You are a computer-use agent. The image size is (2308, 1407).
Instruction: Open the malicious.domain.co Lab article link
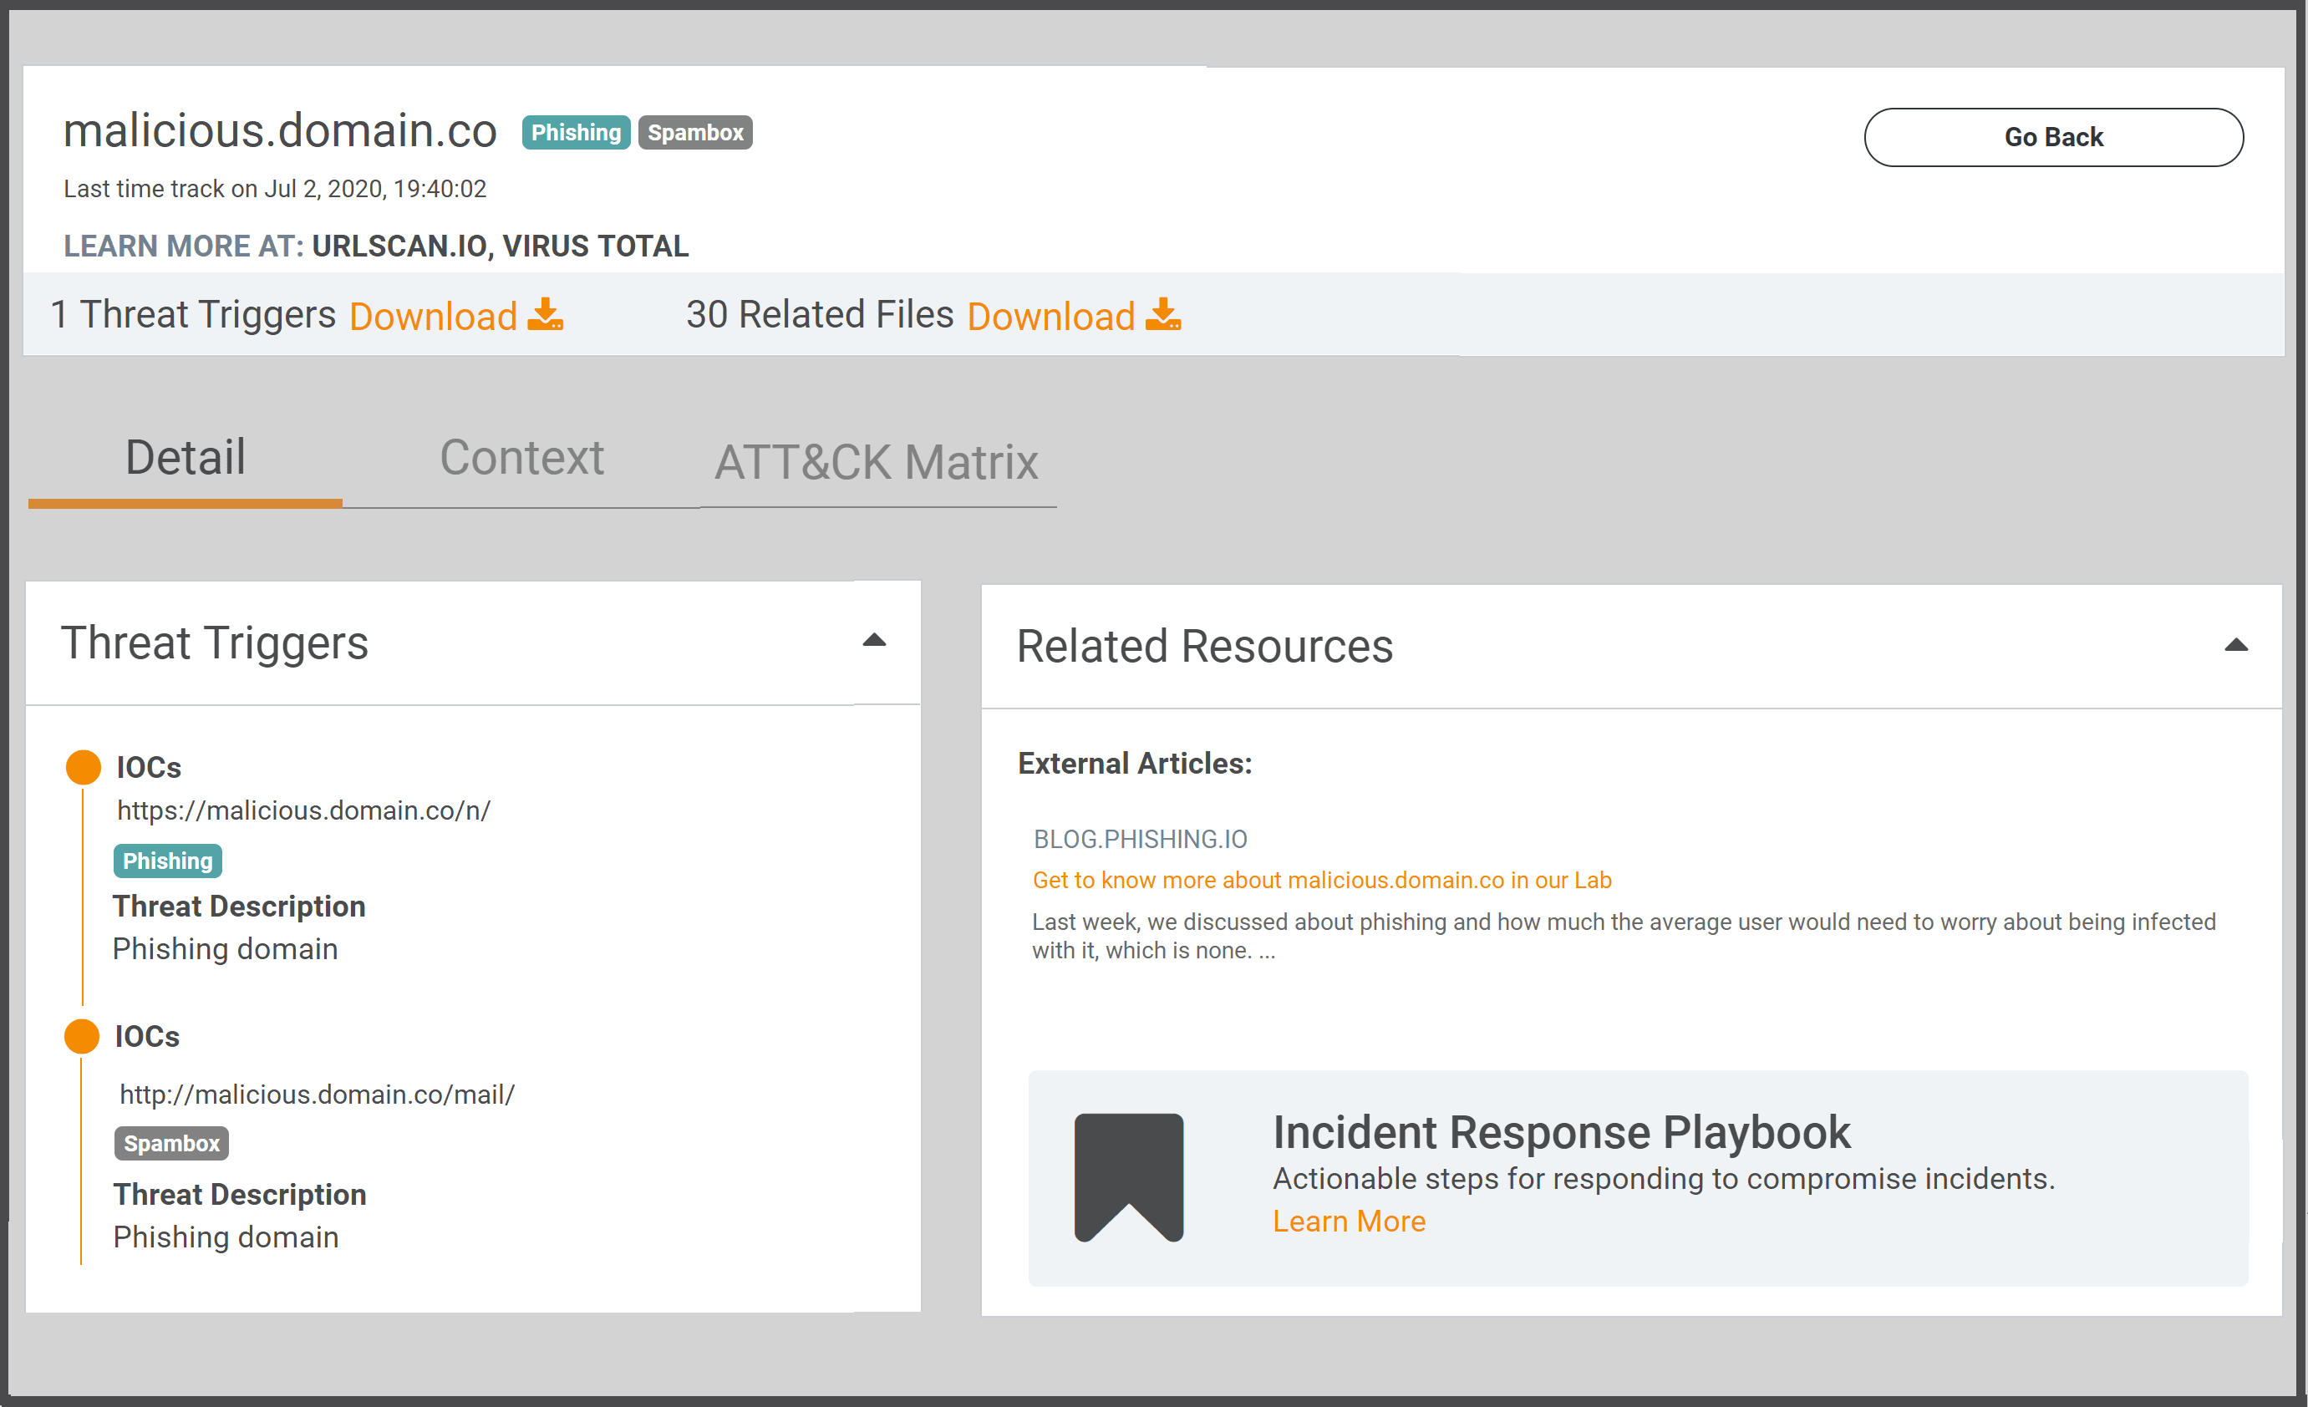point(1321,880)
